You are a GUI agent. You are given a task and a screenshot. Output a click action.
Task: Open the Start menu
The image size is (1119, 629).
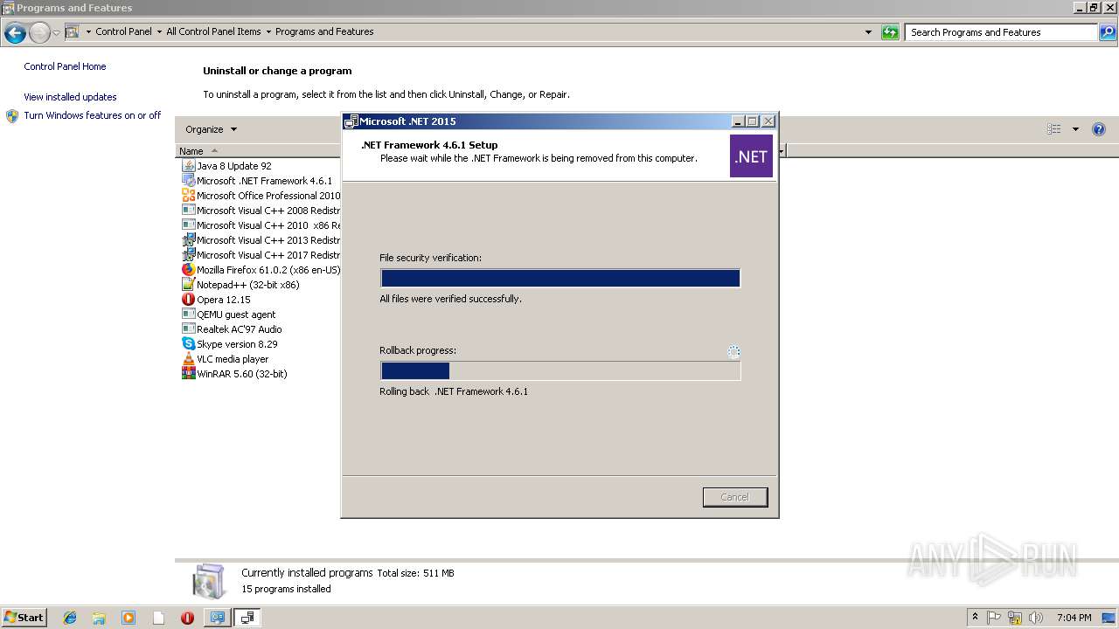(x=24, y=618)
